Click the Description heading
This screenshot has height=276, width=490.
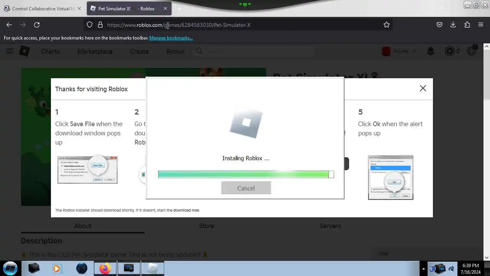(x=41, y=241)
